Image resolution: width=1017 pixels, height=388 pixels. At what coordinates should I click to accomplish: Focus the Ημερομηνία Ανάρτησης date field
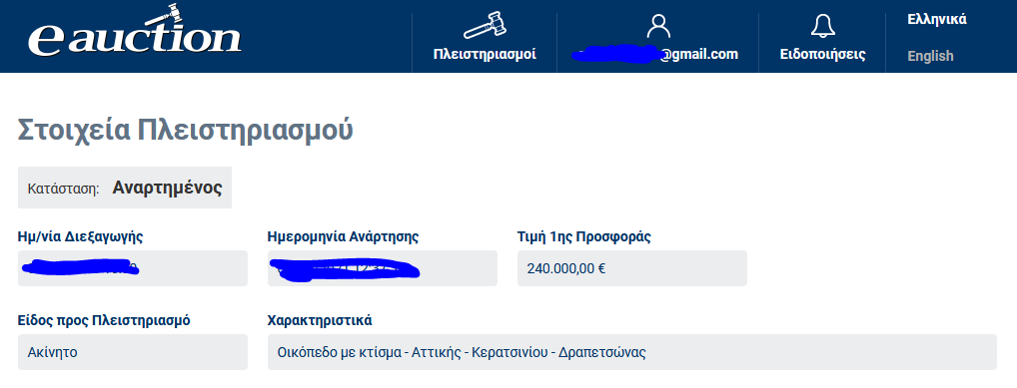382,268
